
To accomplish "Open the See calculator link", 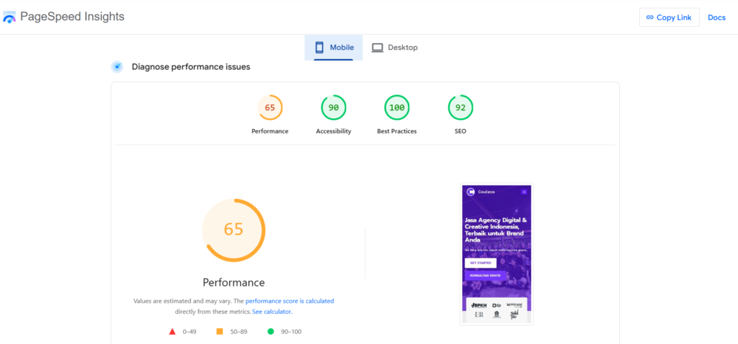I will [x=272, y=312].
